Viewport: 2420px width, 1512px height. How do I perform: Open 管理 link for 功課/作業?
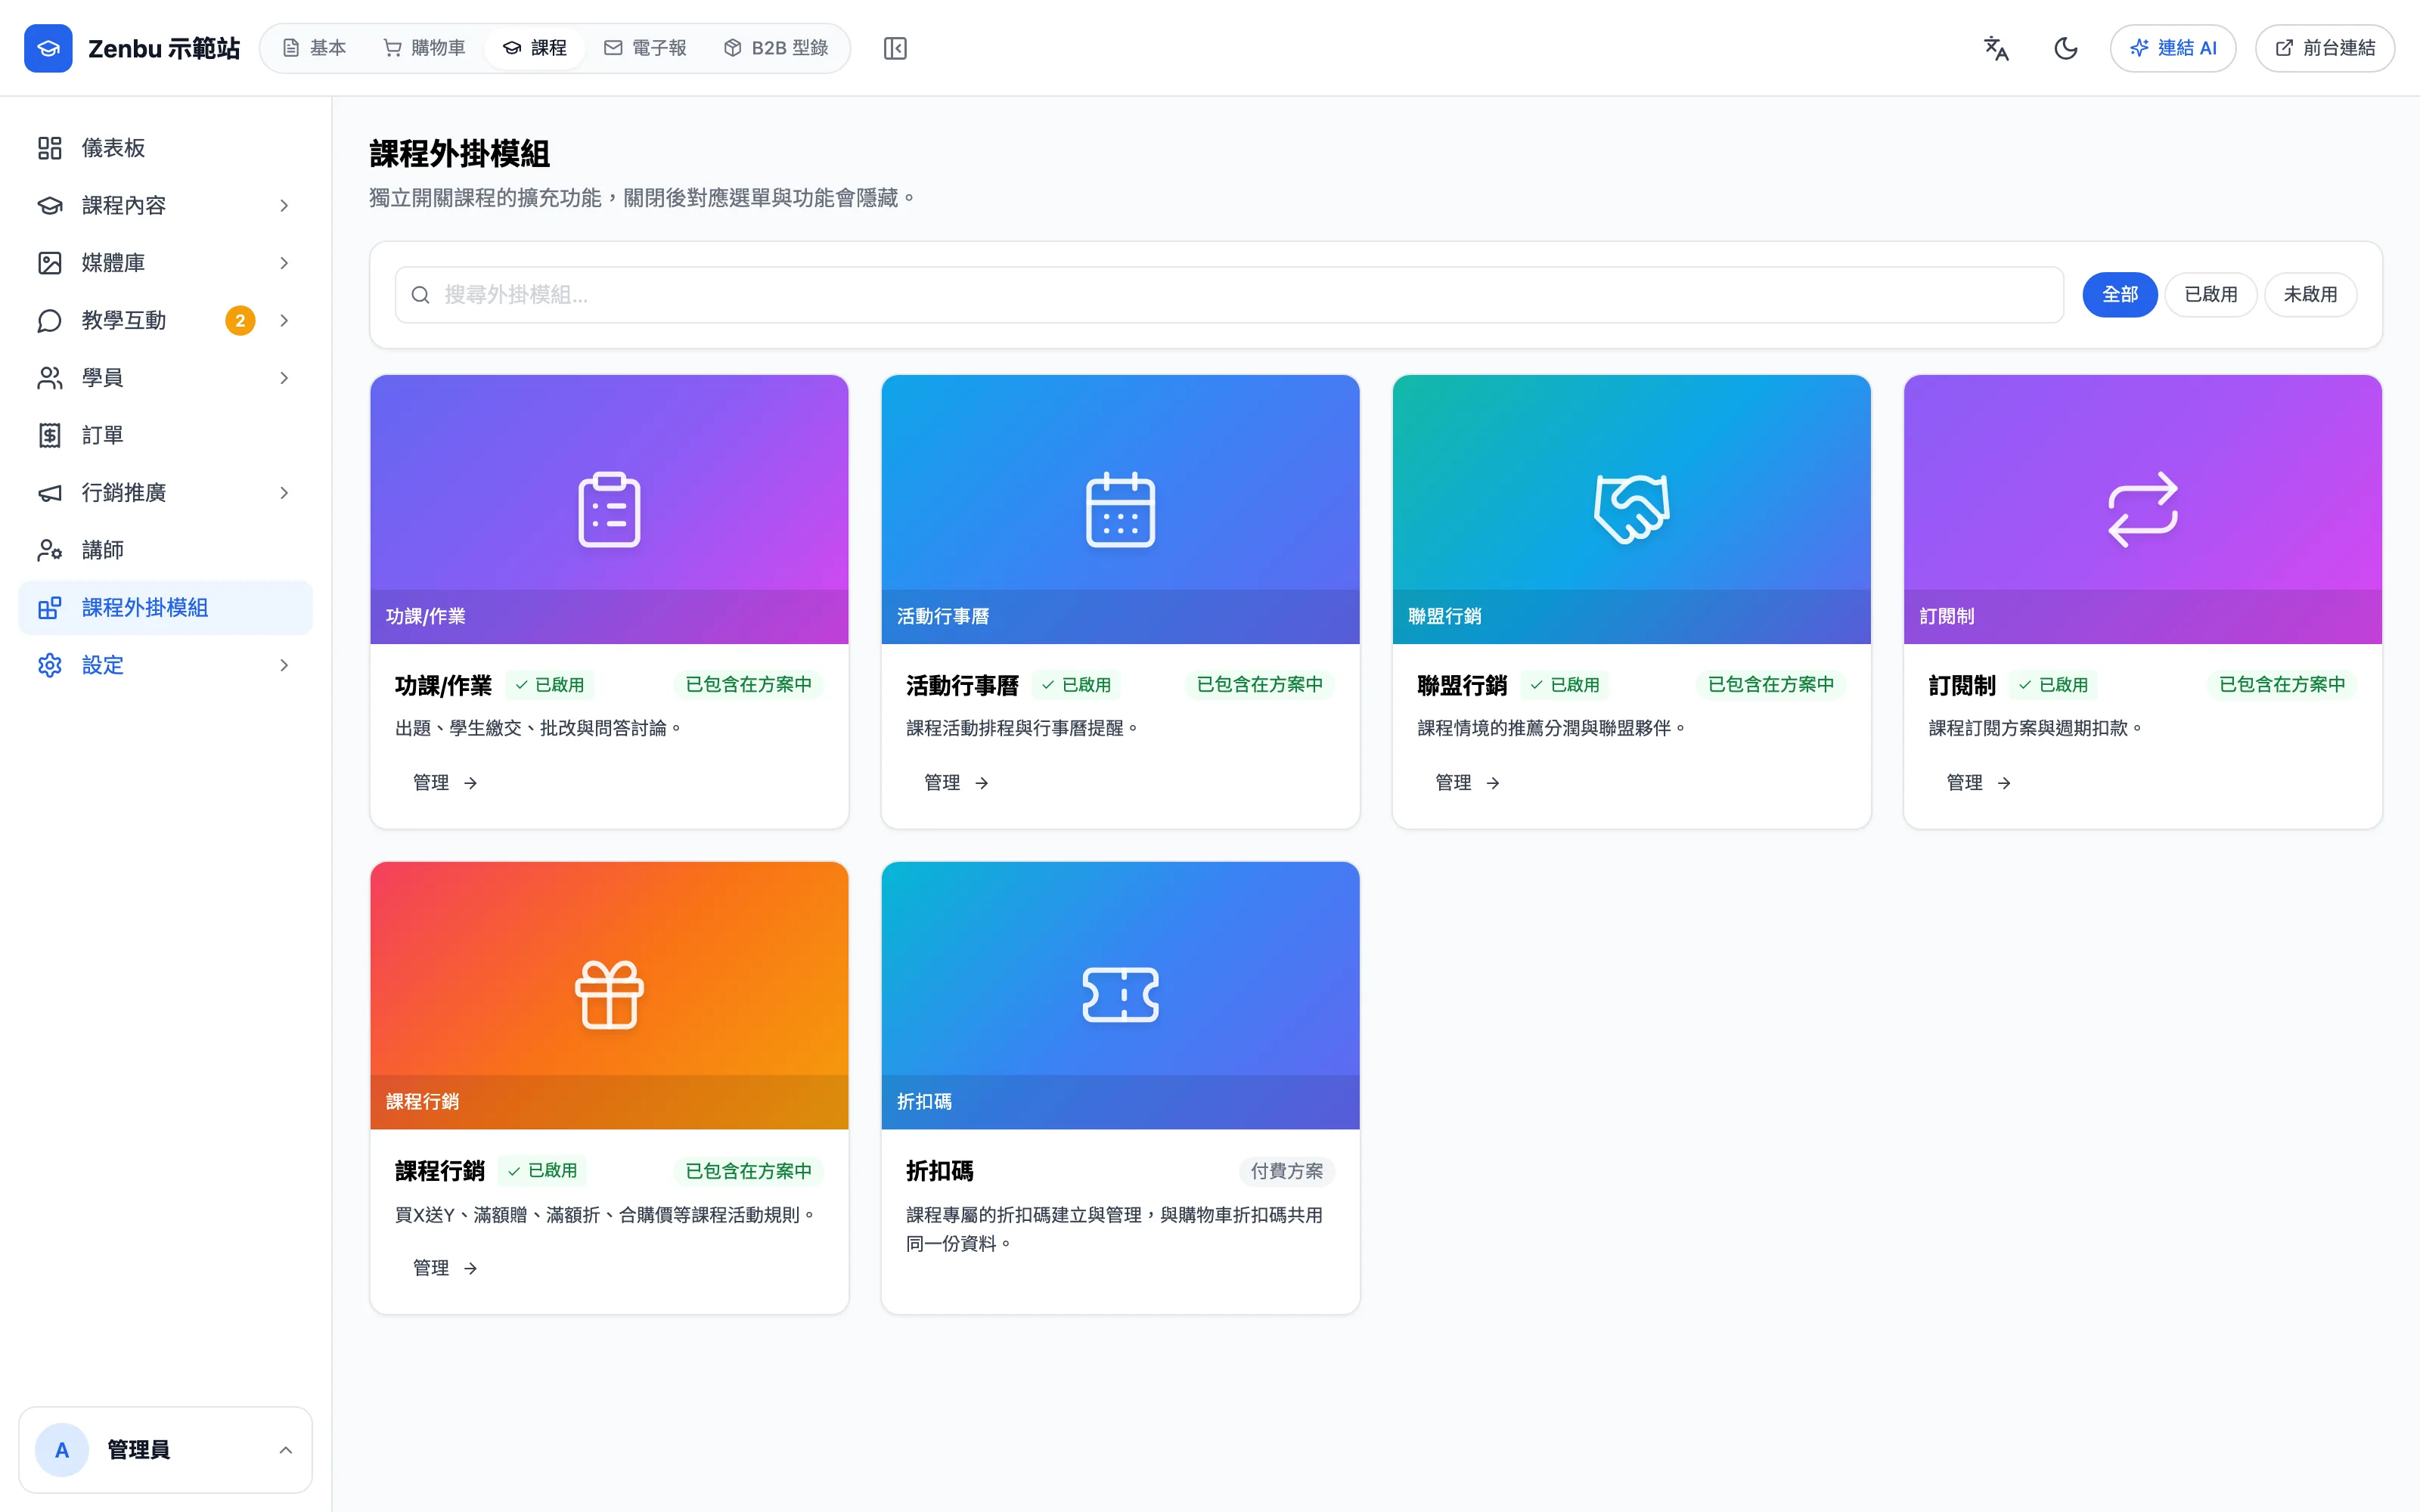click(x=445, y=782)
